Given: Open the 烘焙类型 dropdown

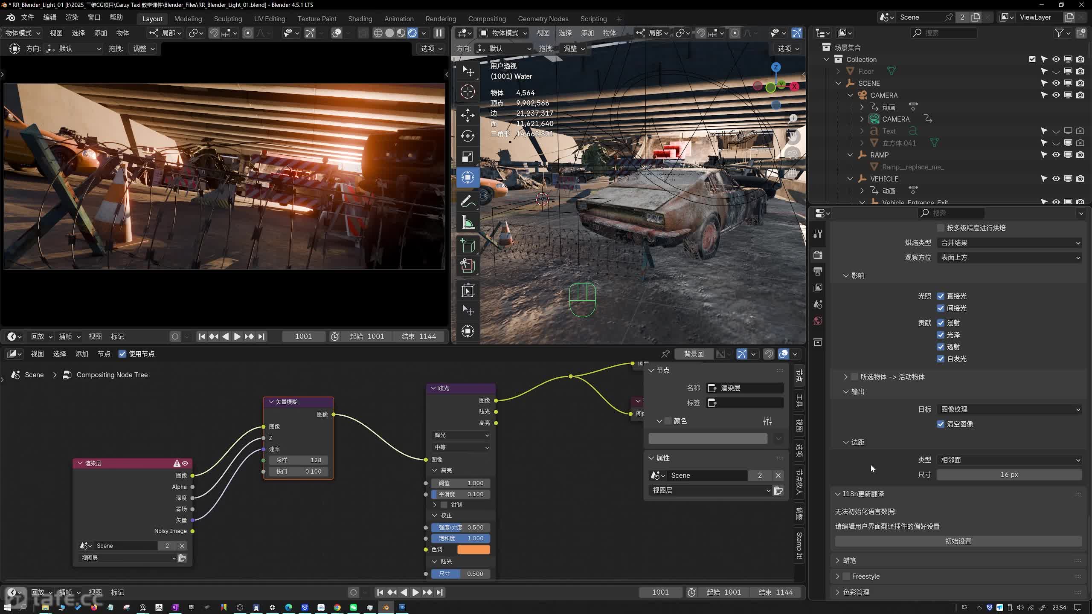Looking at the screenshot, I should point(1010,243).
